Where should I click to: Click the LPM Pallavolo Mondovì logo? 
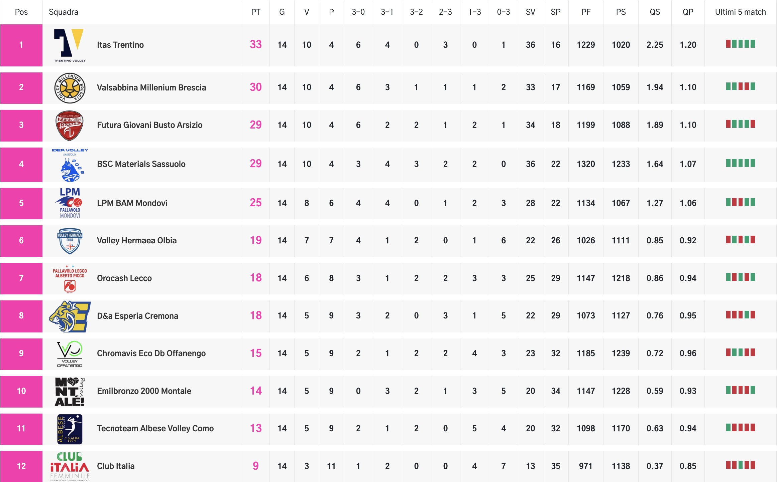pyautogui.click(x=70, y=203)
